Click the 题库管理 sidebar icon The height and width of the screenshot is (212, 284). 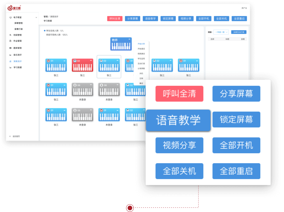(11, 48)
